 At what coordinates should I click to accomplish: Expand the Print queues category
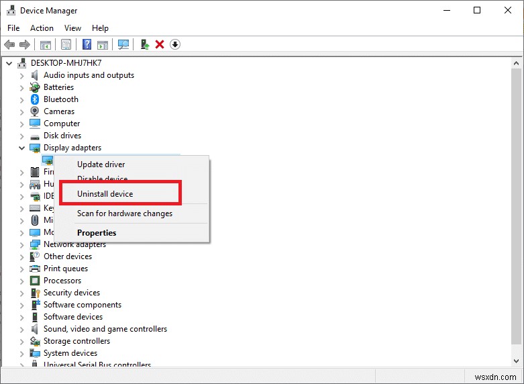pyautogui.click(x=21, y=269)
